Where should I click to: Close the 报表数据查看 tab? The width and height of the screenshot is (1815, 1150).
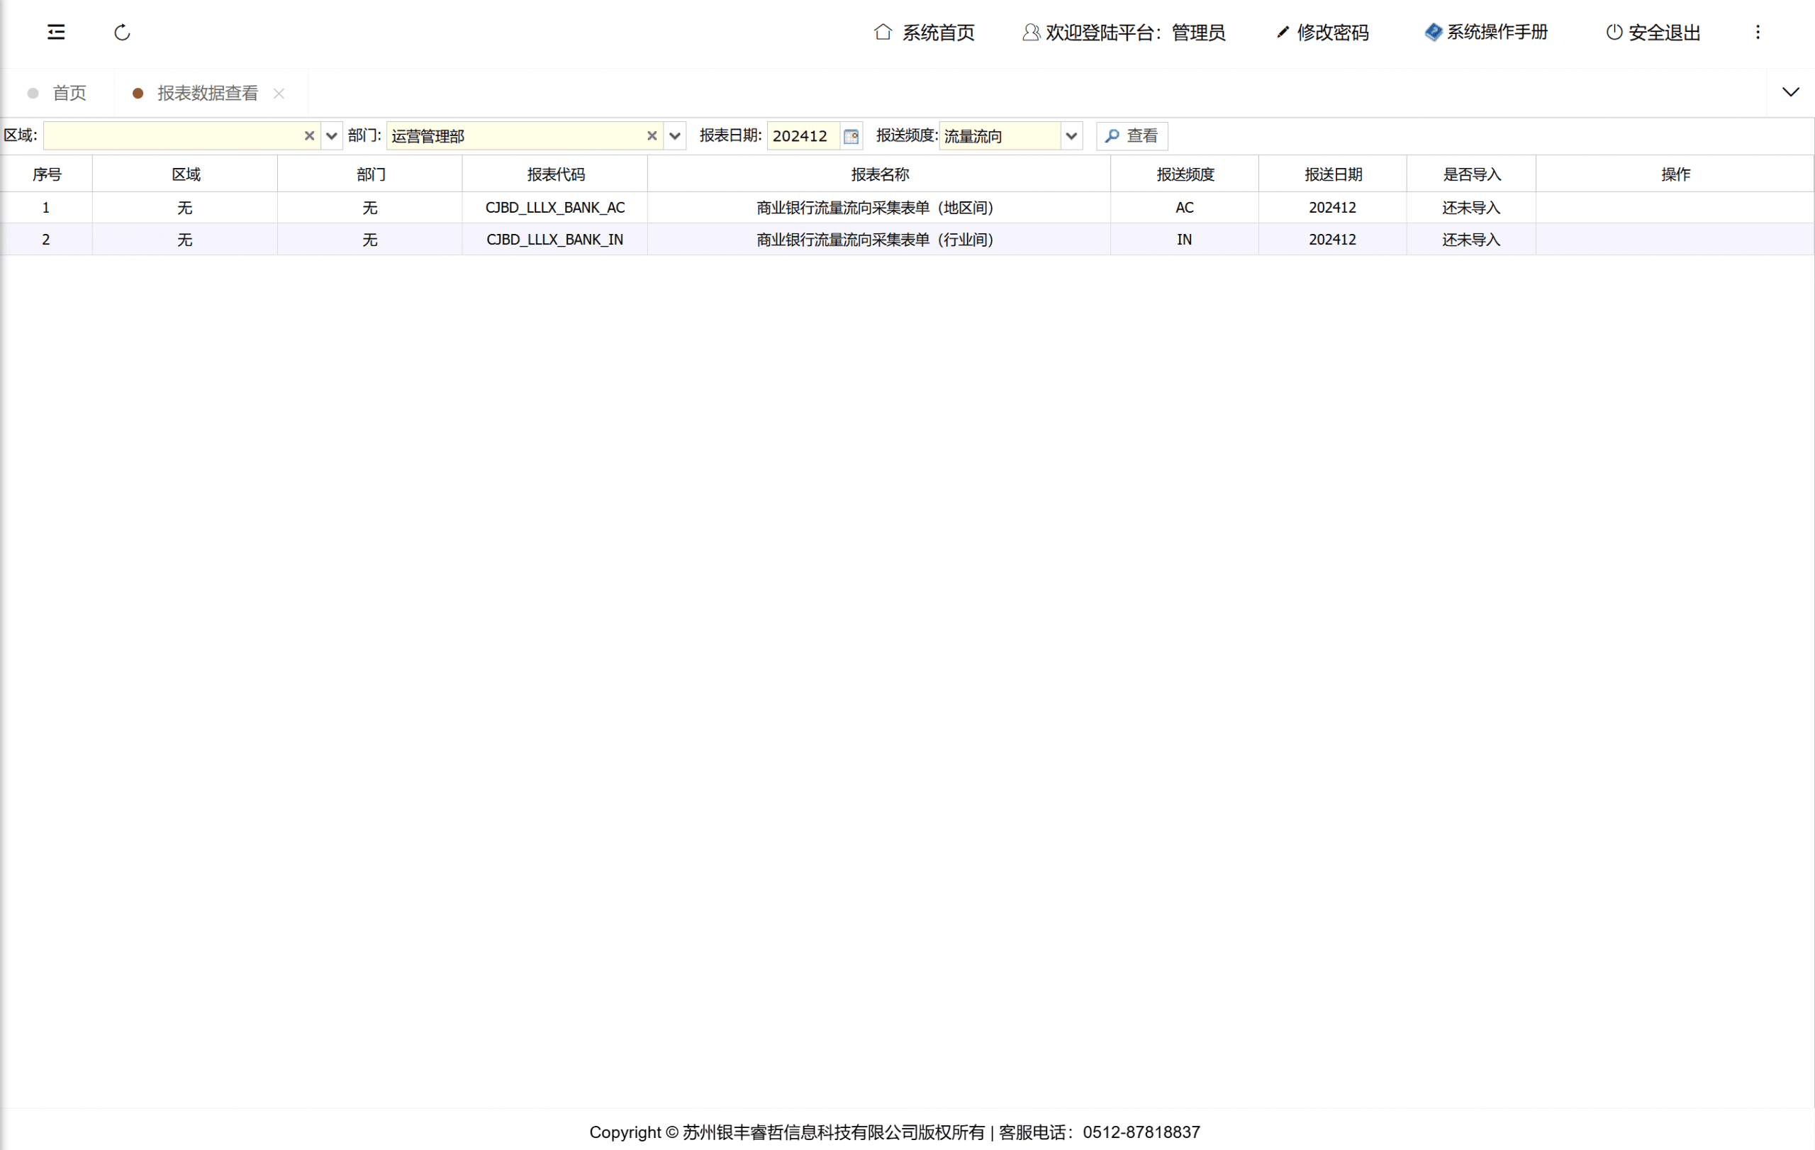pos(279,94)
